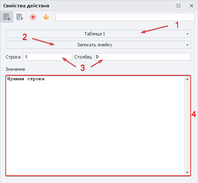Viewport: 198px width, 183px height.
Task: Click the scrollbar up arrow in Значение
Action: click(187, 79)
